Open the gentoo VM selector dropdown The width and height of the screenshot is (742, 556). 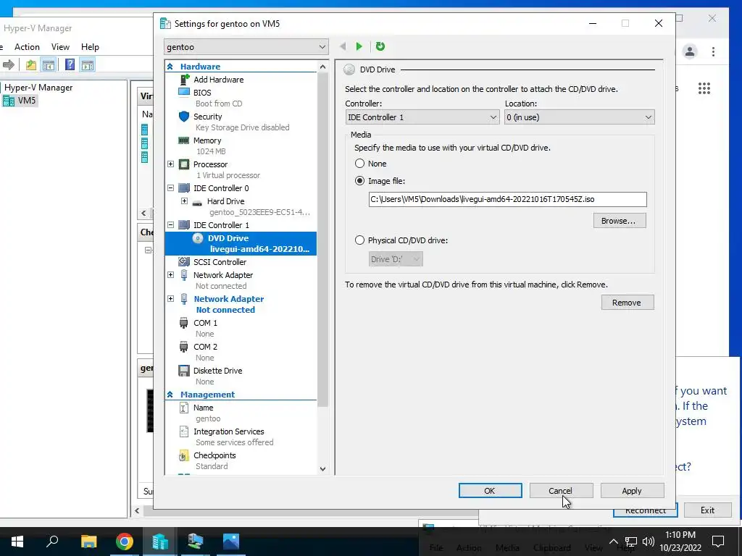point(246,47)
